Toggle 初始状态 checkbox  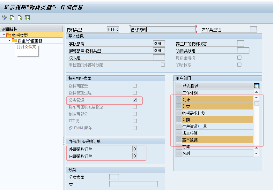click(239, 65)
